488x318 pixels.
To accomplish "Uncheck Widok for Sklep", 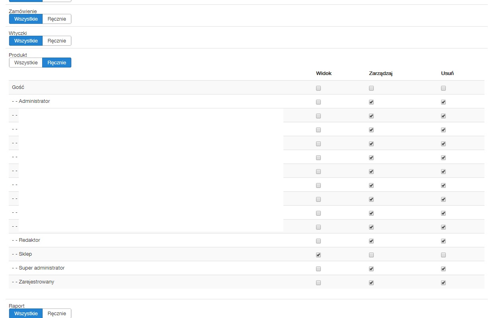I will tap(318, 255).
